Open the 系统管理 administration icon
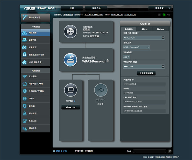192x160 pixels. click(x=25, y=114)
